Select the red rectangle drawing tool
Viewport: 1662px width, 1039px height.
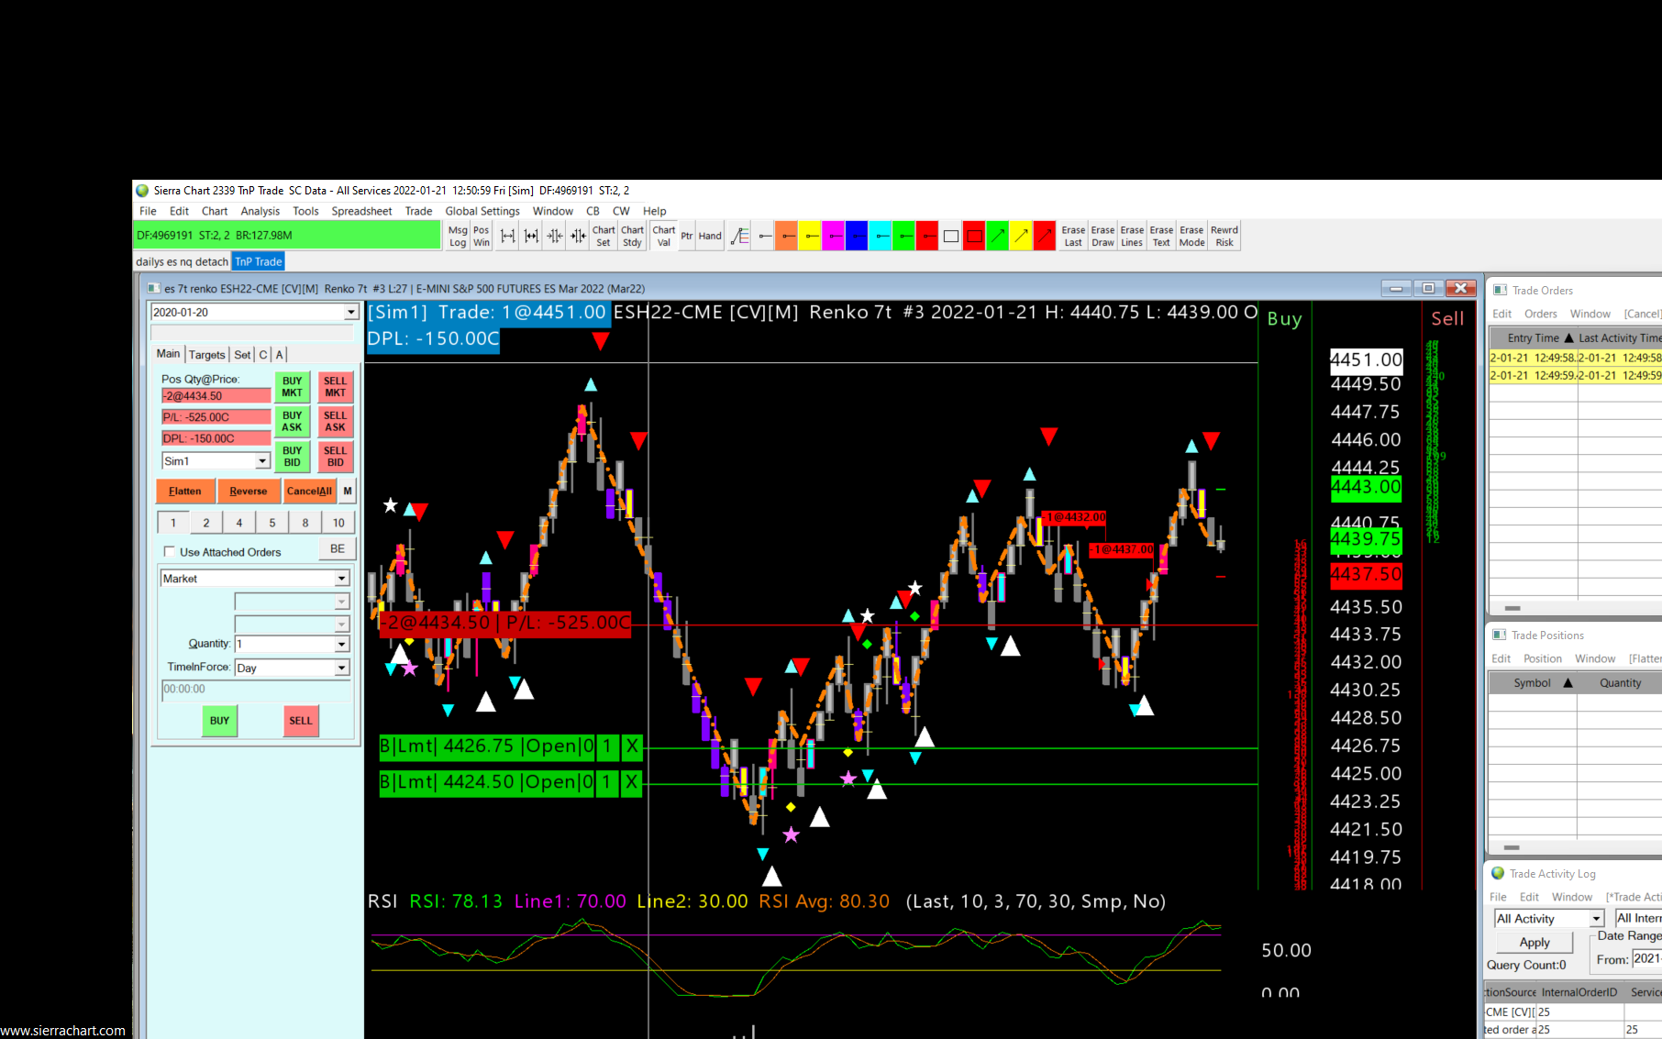[974, 236]
